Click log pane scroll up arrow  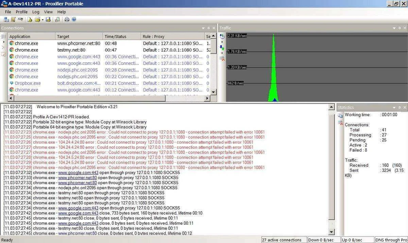point(332,107)
